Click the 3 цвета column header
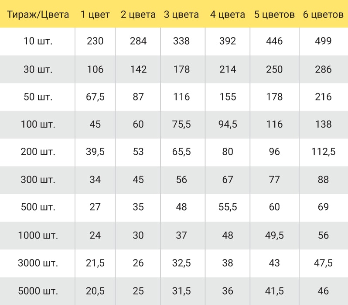The image size is (348, 305). (181, 15)
